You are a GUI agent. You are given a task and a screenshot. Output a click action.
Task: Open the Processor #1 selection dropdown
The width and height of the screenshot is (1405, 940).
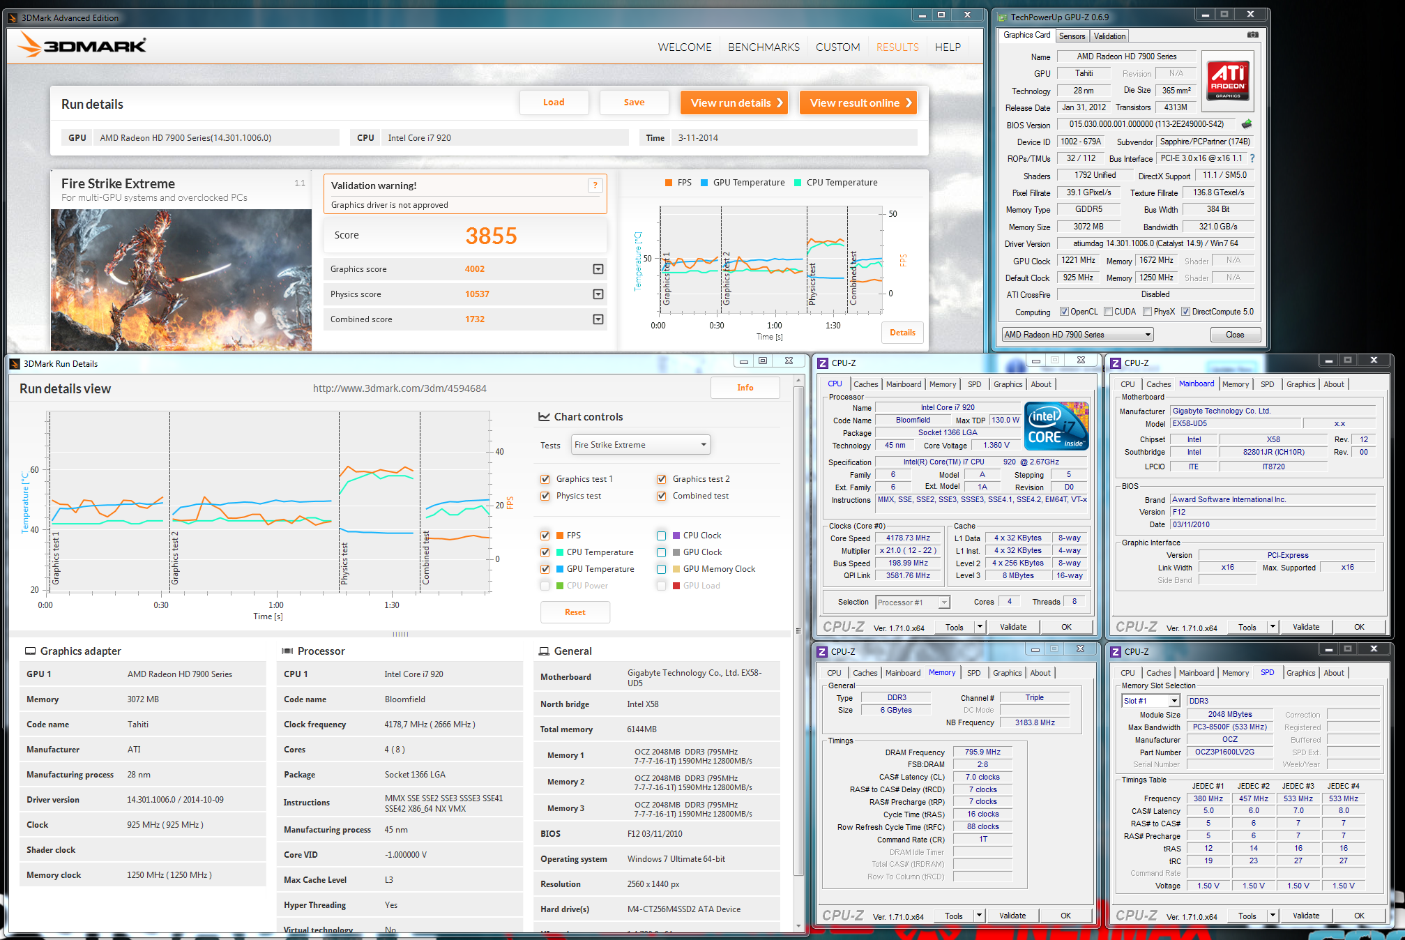pyautogui.click(x=913, y=602)
